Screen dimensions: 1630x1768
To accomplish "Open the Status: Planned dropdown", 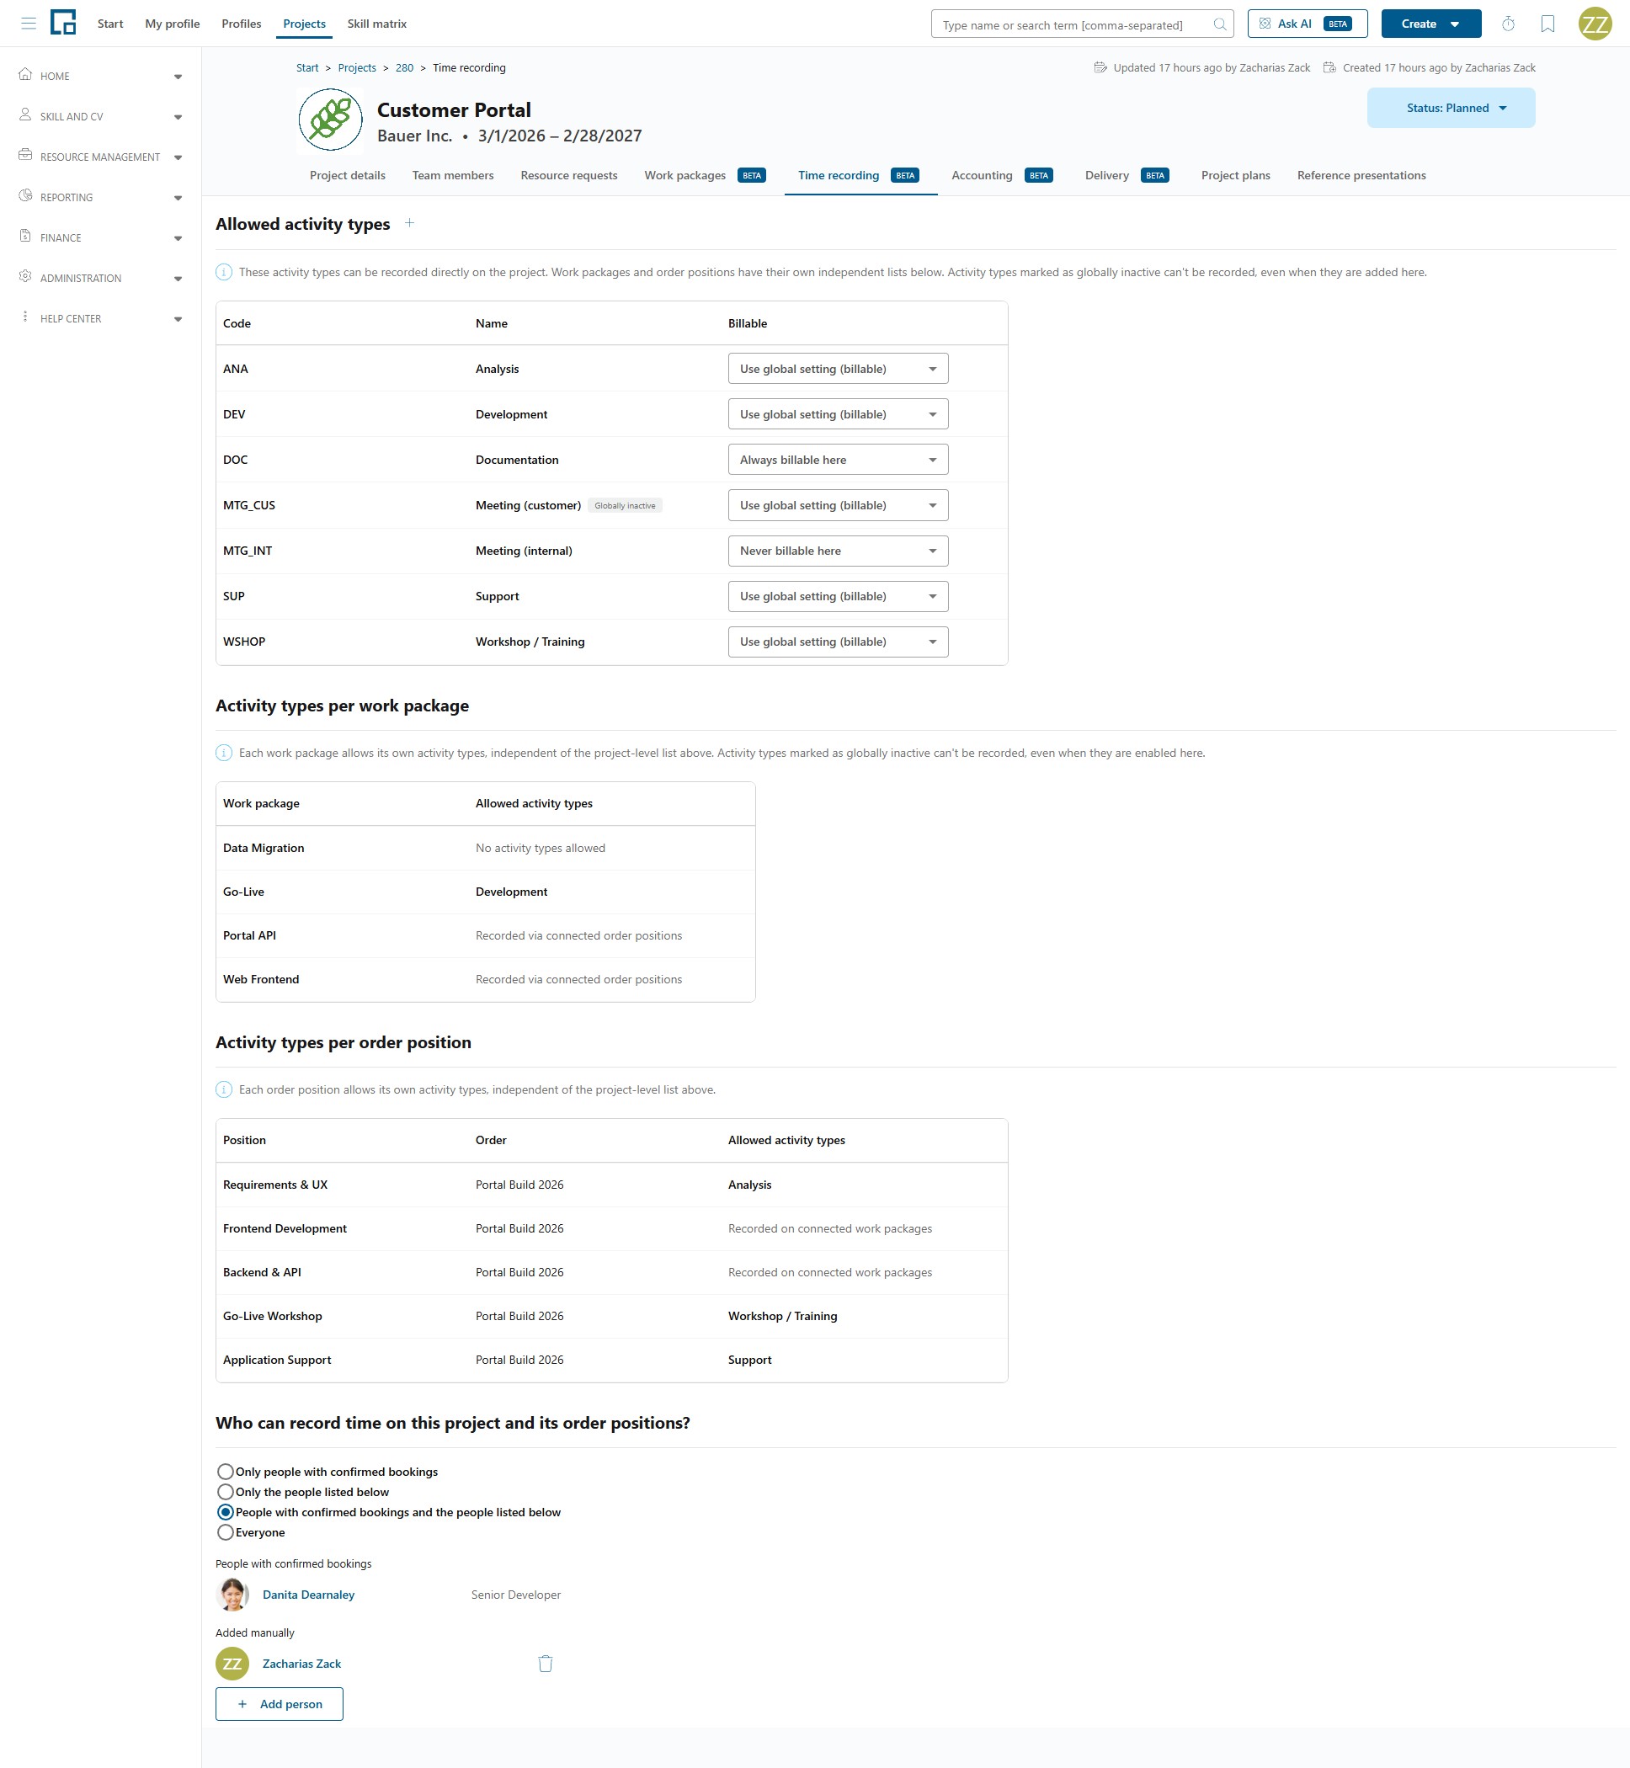I will pyautogui.click(x=1451, y=108).
